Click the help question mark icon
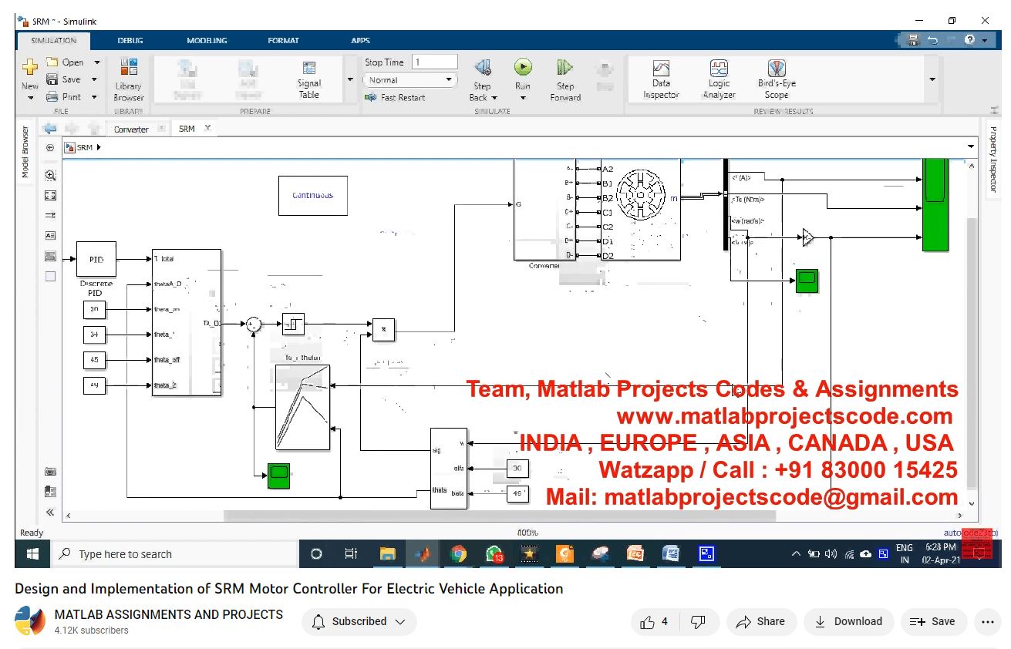Image resolution: width=1011 pixels, height=649 pixels. pyautogui.click(x=969, y=40)
